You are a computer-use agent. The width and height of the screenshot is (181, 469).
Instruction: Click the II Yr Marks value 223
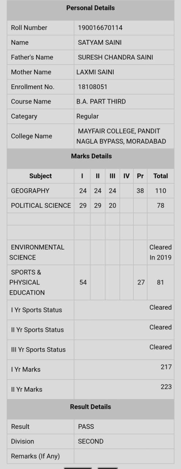[x=166, y=387]
